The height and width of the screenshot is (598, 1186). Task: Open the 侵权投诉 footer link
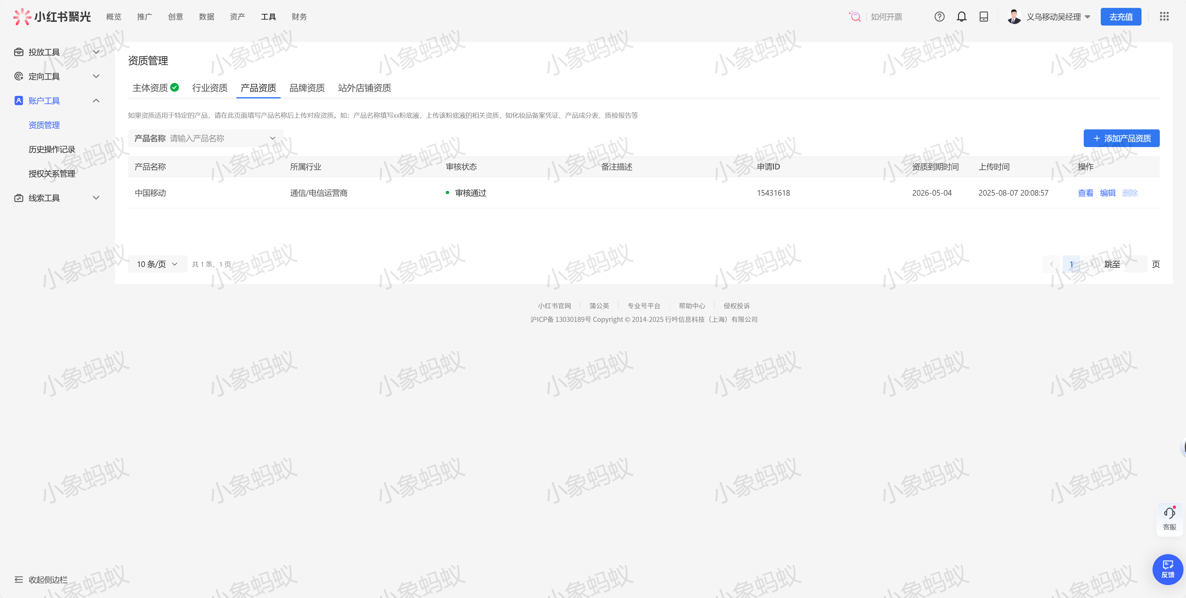coord(736,306)
